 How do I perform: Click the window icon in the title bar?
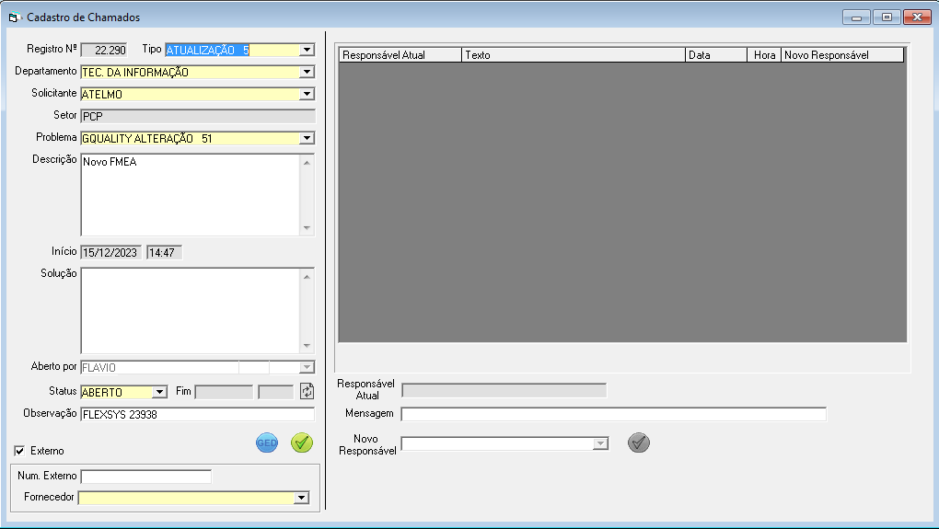(15, 17)
